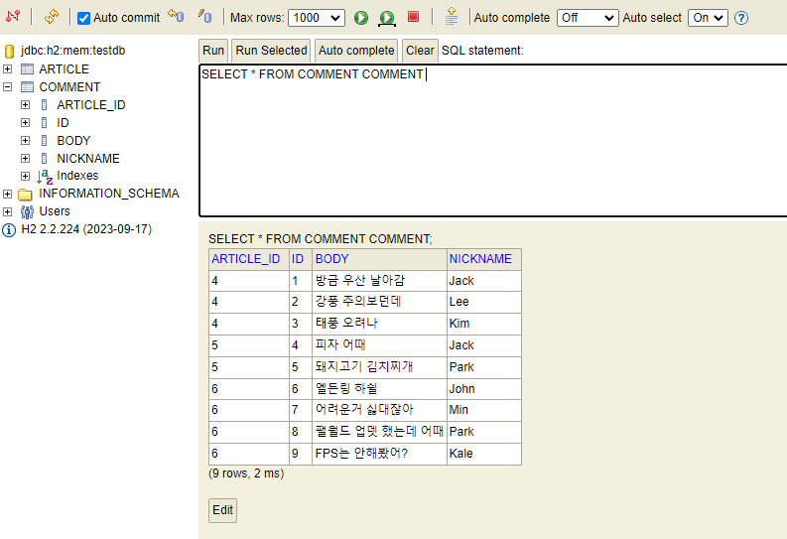Click the Indexes sort icon
Screen dimensions: 787x539
click(45, 176)
